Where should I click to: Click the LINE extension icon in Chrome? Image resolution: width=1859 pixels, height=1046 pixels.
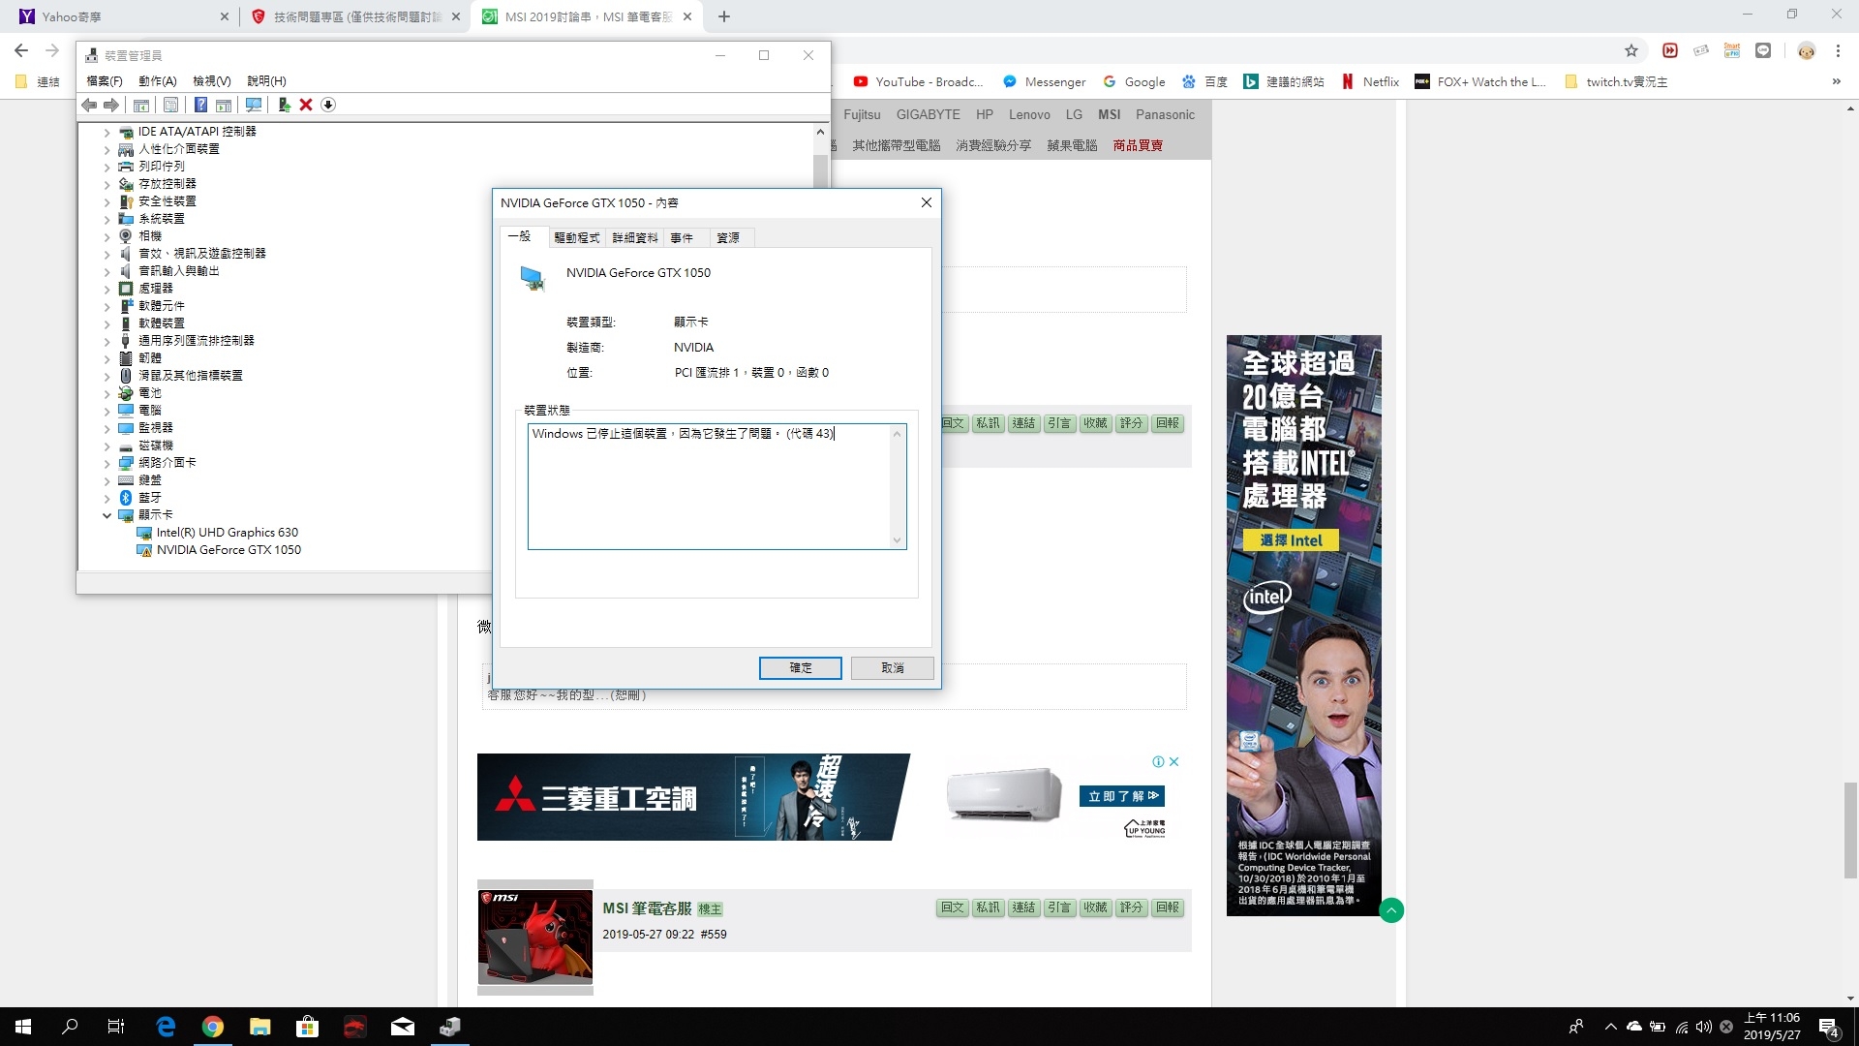[x=1763, y=50]
